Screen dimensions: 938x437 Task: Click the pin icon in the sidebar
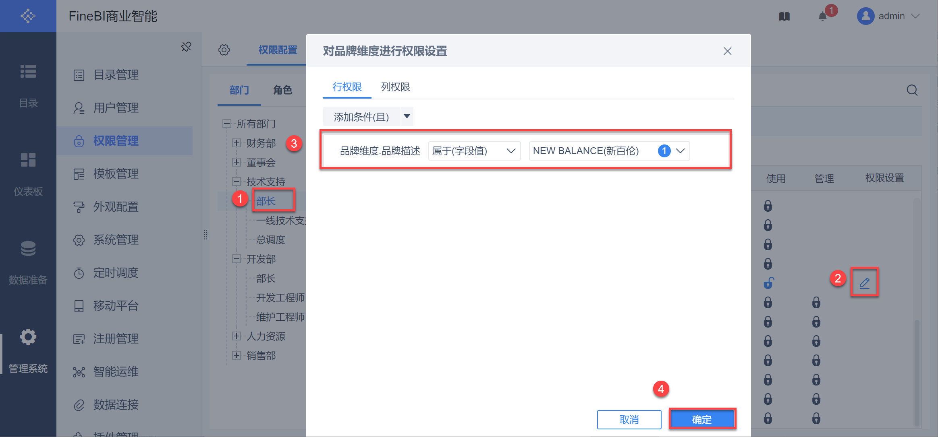point(186,47)
